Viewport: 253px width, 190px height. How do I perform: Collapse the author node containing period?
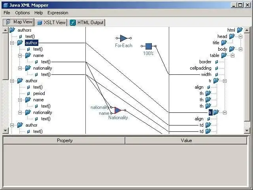click(12, 81)
